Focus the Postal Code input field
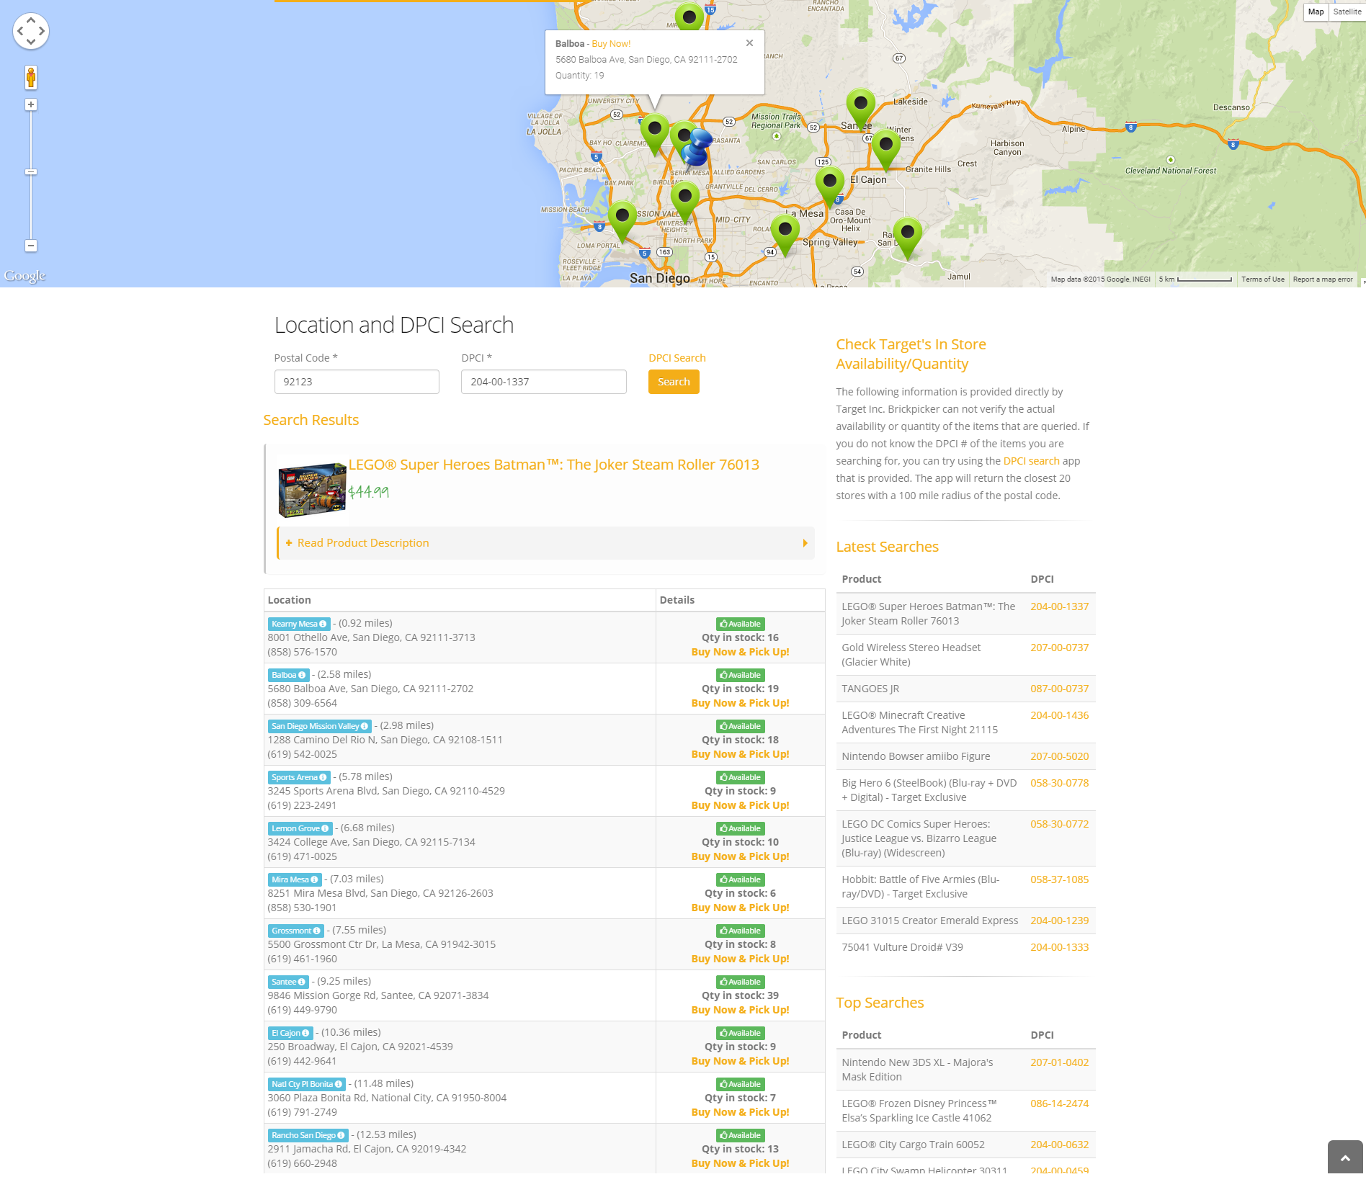The width and height of the screenshot is (1366, 1200). pos(357,382)
